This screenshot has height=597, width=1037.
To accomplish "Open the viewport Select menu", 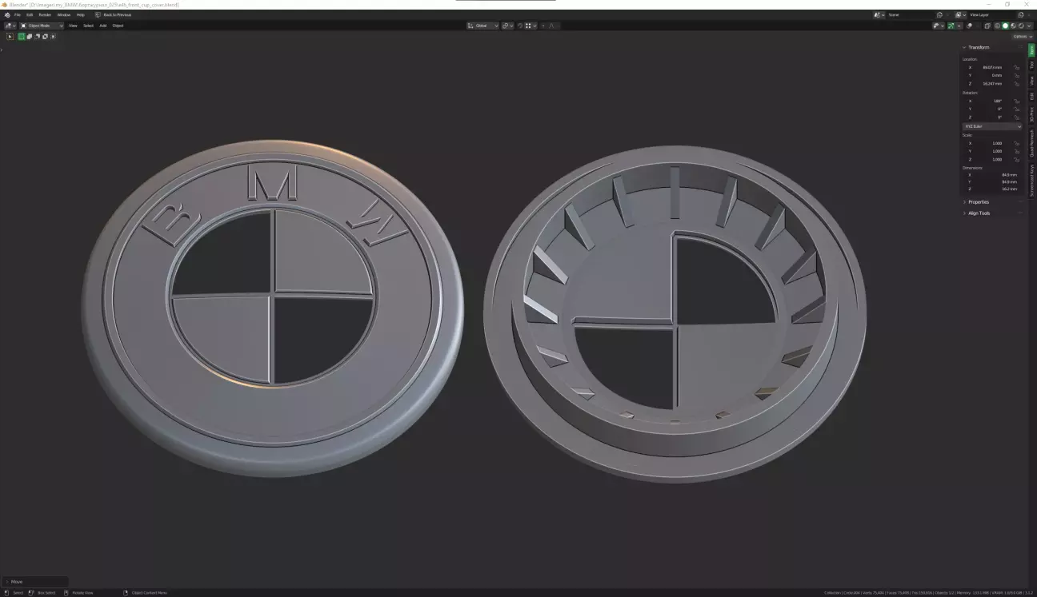I will 88,26.
